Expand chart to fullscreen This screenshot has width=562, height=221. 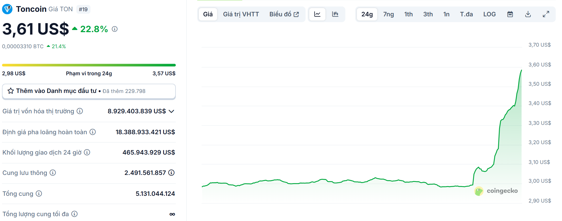coord(546,14)
